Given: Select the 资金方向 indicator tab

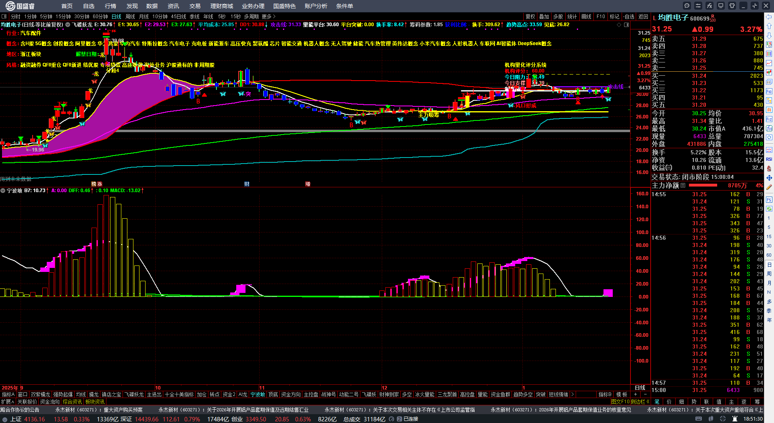Looking at the screenshot, I should (x=291, y=394).
